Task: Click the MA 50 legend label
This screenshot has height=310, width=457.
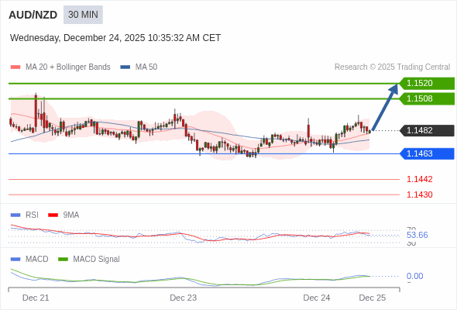Action: coord(146,67)
